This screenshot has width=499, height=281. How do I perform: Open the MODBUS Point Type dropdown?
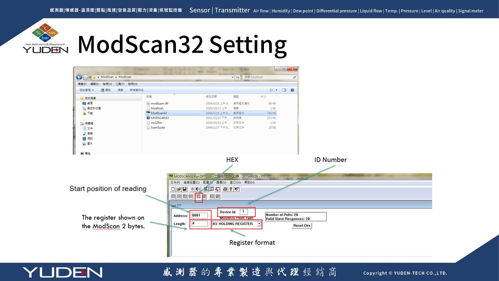[x=259, y=224]
